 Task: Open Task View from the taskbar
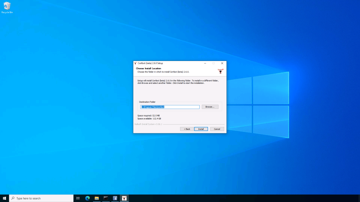coord(78,198)
